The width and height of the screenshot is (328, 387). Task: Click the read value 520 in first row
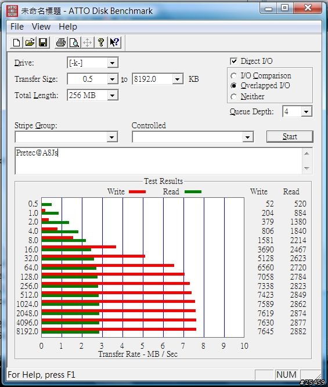coord(300,204)
